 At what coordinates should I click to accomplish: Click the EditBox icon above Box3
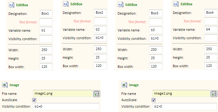[x=121, y=5]
